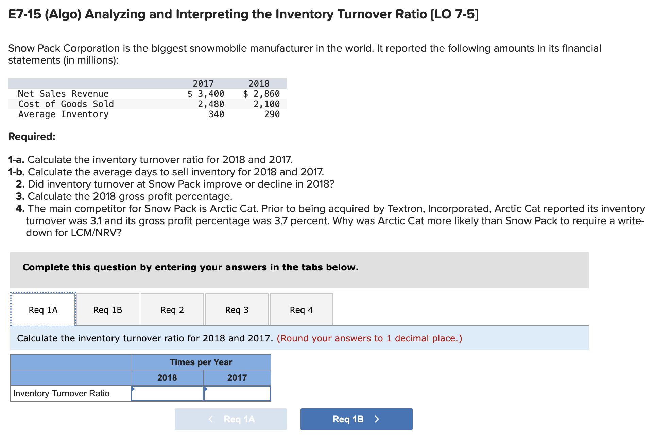Click the Inventory Turnover Ratio row label
The height and width of the screenshot is (443, 654).
click(x=61, y=393)
